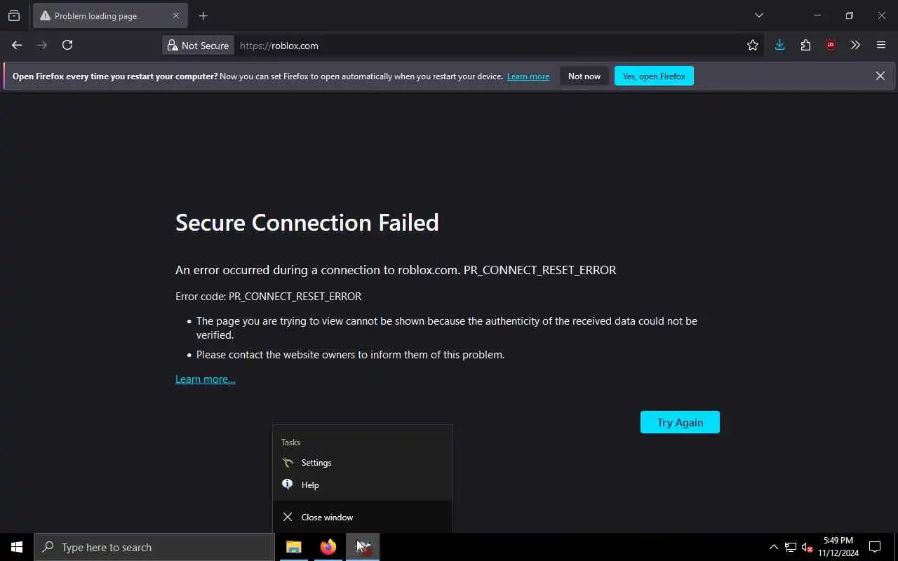Screen dimensions: 898x561
Task: Open the Extensions puzzle-piece menu
Action: (805, 45)
